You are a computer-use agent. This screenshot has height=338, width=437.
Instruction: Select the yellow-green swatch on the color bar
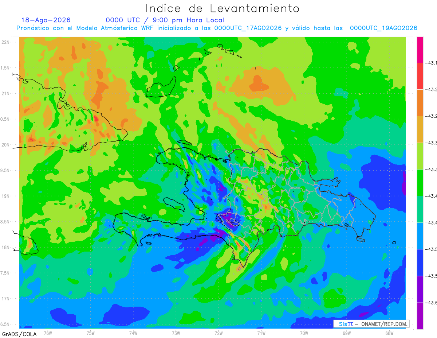420,156
